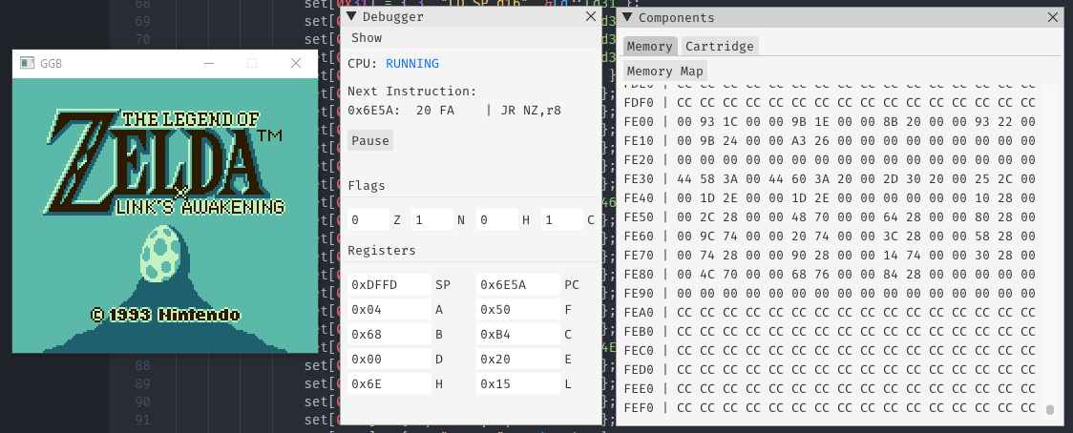Select the F register field 0x50
This screenshot has height=433, width=1073.
(518, 310)
